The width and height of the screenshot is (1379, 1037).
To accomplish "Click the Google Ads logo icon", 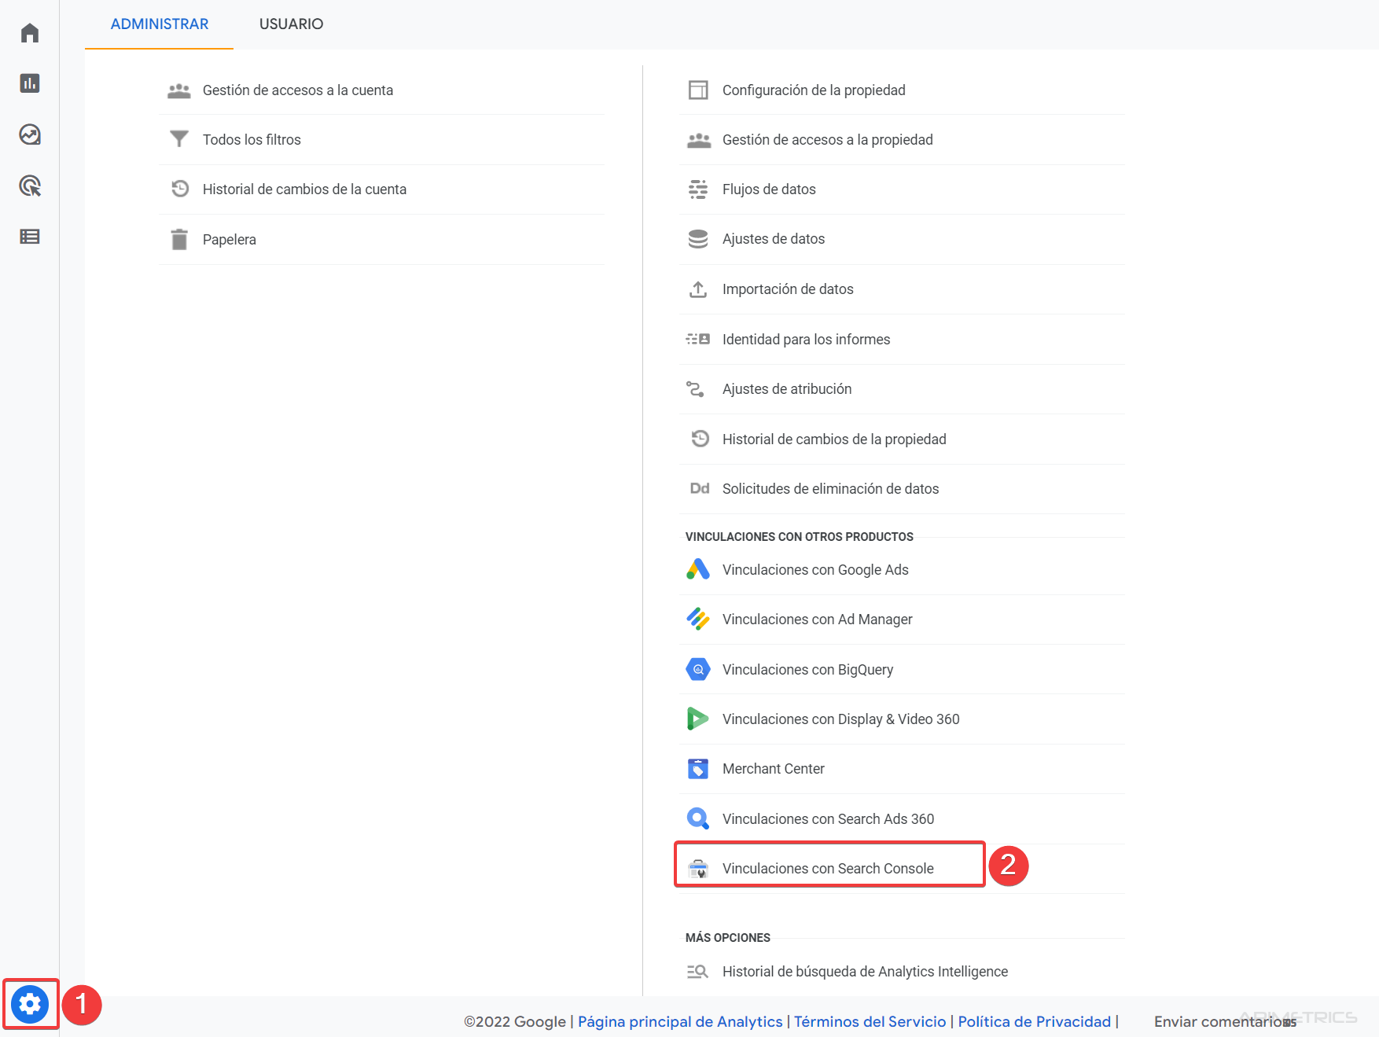I will pos(698,569).
